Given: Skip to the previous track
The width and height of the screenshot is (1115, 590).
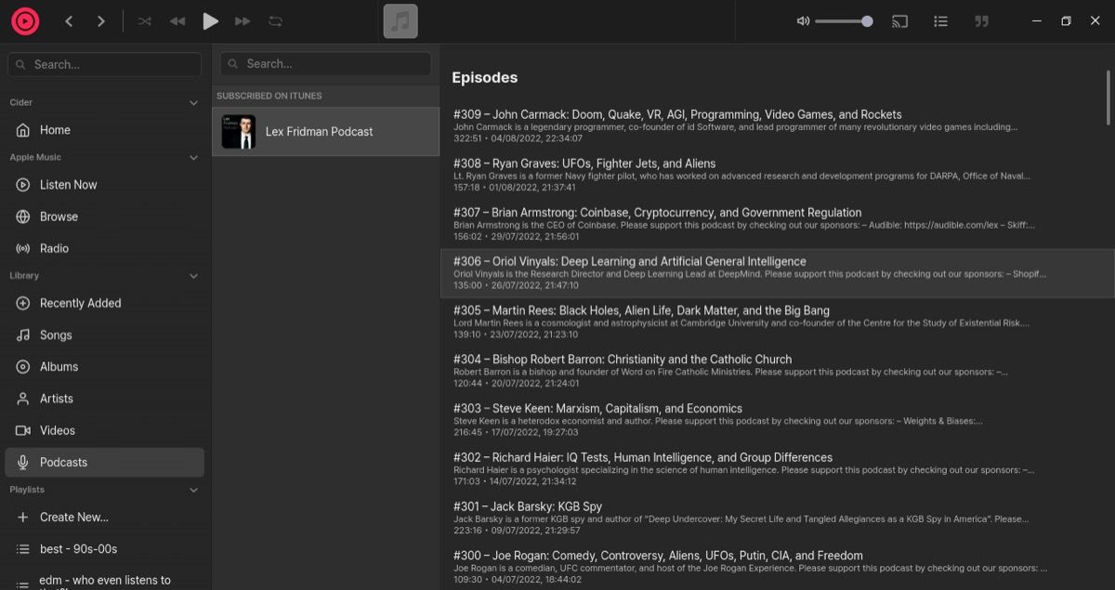Looking at the screenshot, I should click(177, 21).
